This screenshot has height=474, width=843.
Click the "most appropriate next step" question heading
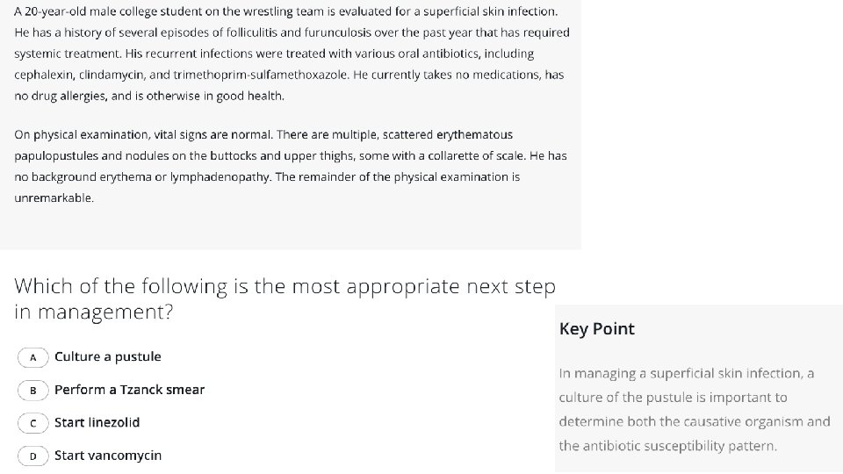[x=285, y=298]
